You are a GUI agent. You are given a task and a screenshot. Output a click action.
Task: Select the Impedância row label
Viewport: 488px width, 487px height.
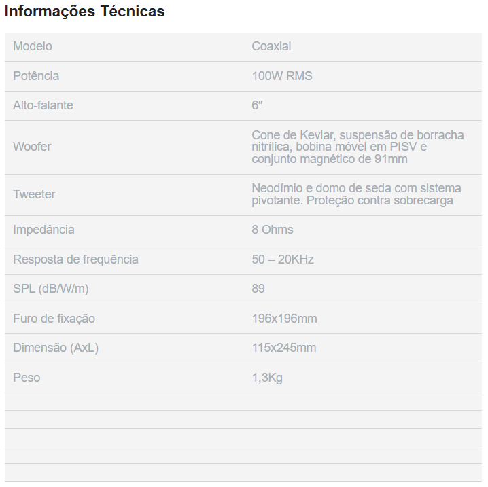43,230
